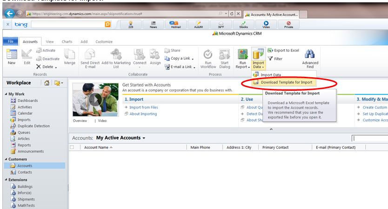This screenshot has height=209, width=388.
Task: Open Contacts under Customers
Action: pos(25,172)
